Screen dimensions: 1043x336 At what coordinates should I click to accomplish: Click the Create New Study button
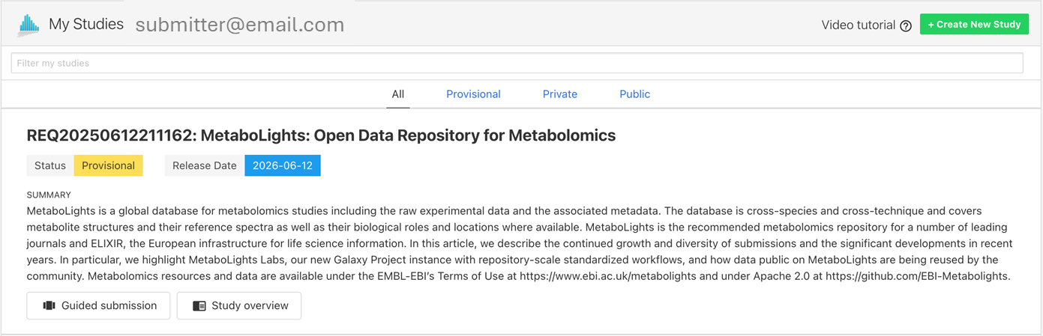pos(974,24)
